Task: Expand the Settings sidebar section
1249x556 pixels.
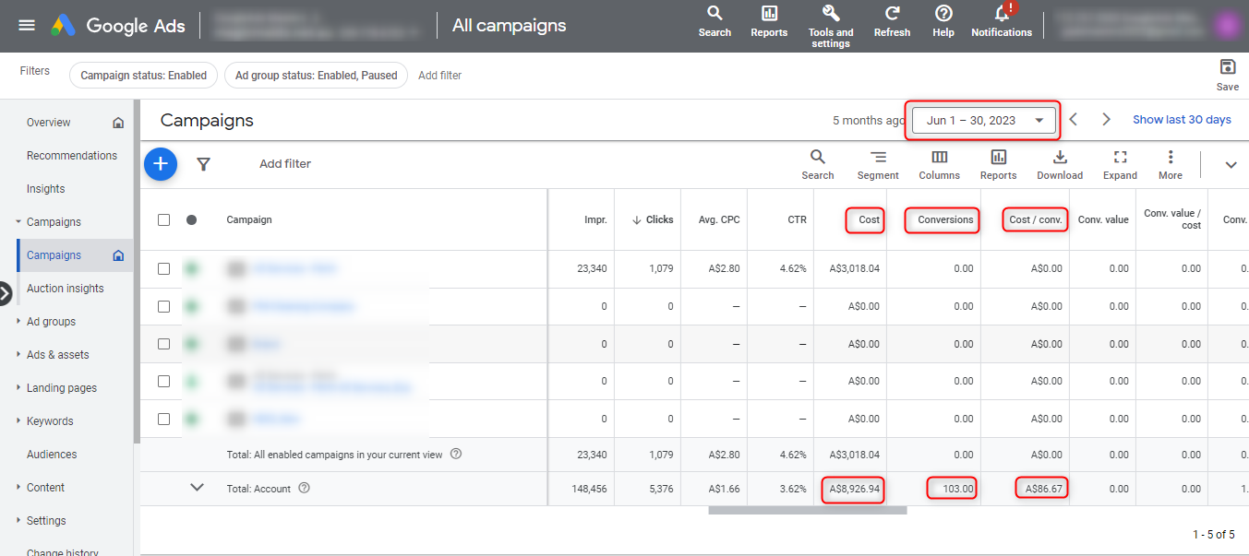Action: point(18,521)
